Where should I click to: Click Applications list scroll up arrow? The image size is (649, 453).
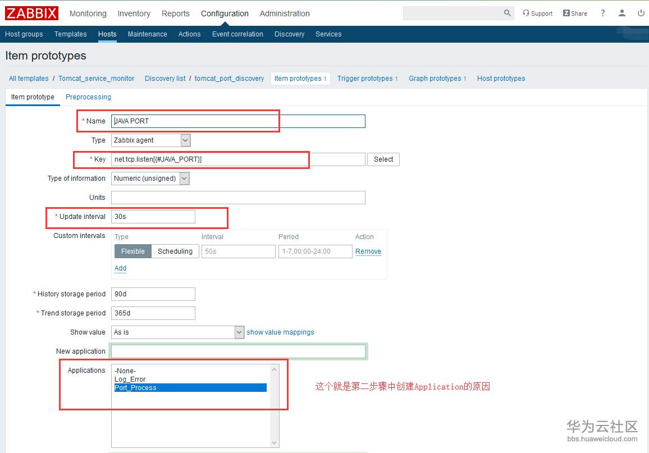[274, 369]
